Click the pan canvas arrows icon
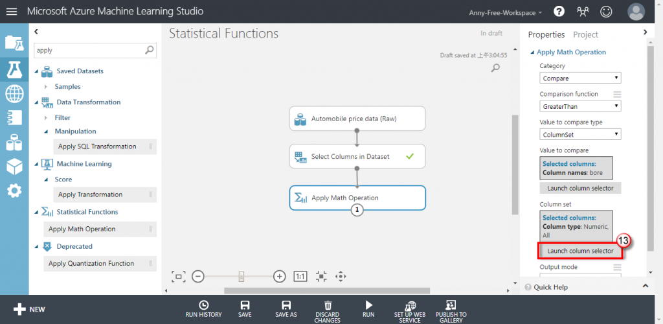 [x=341, y=277]
